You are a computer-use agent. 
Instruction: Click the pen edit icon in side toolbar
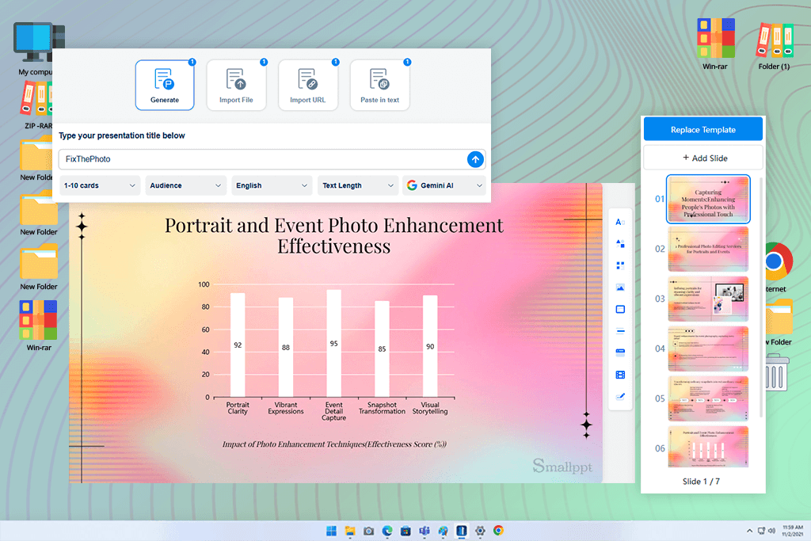tap(620, 397)
